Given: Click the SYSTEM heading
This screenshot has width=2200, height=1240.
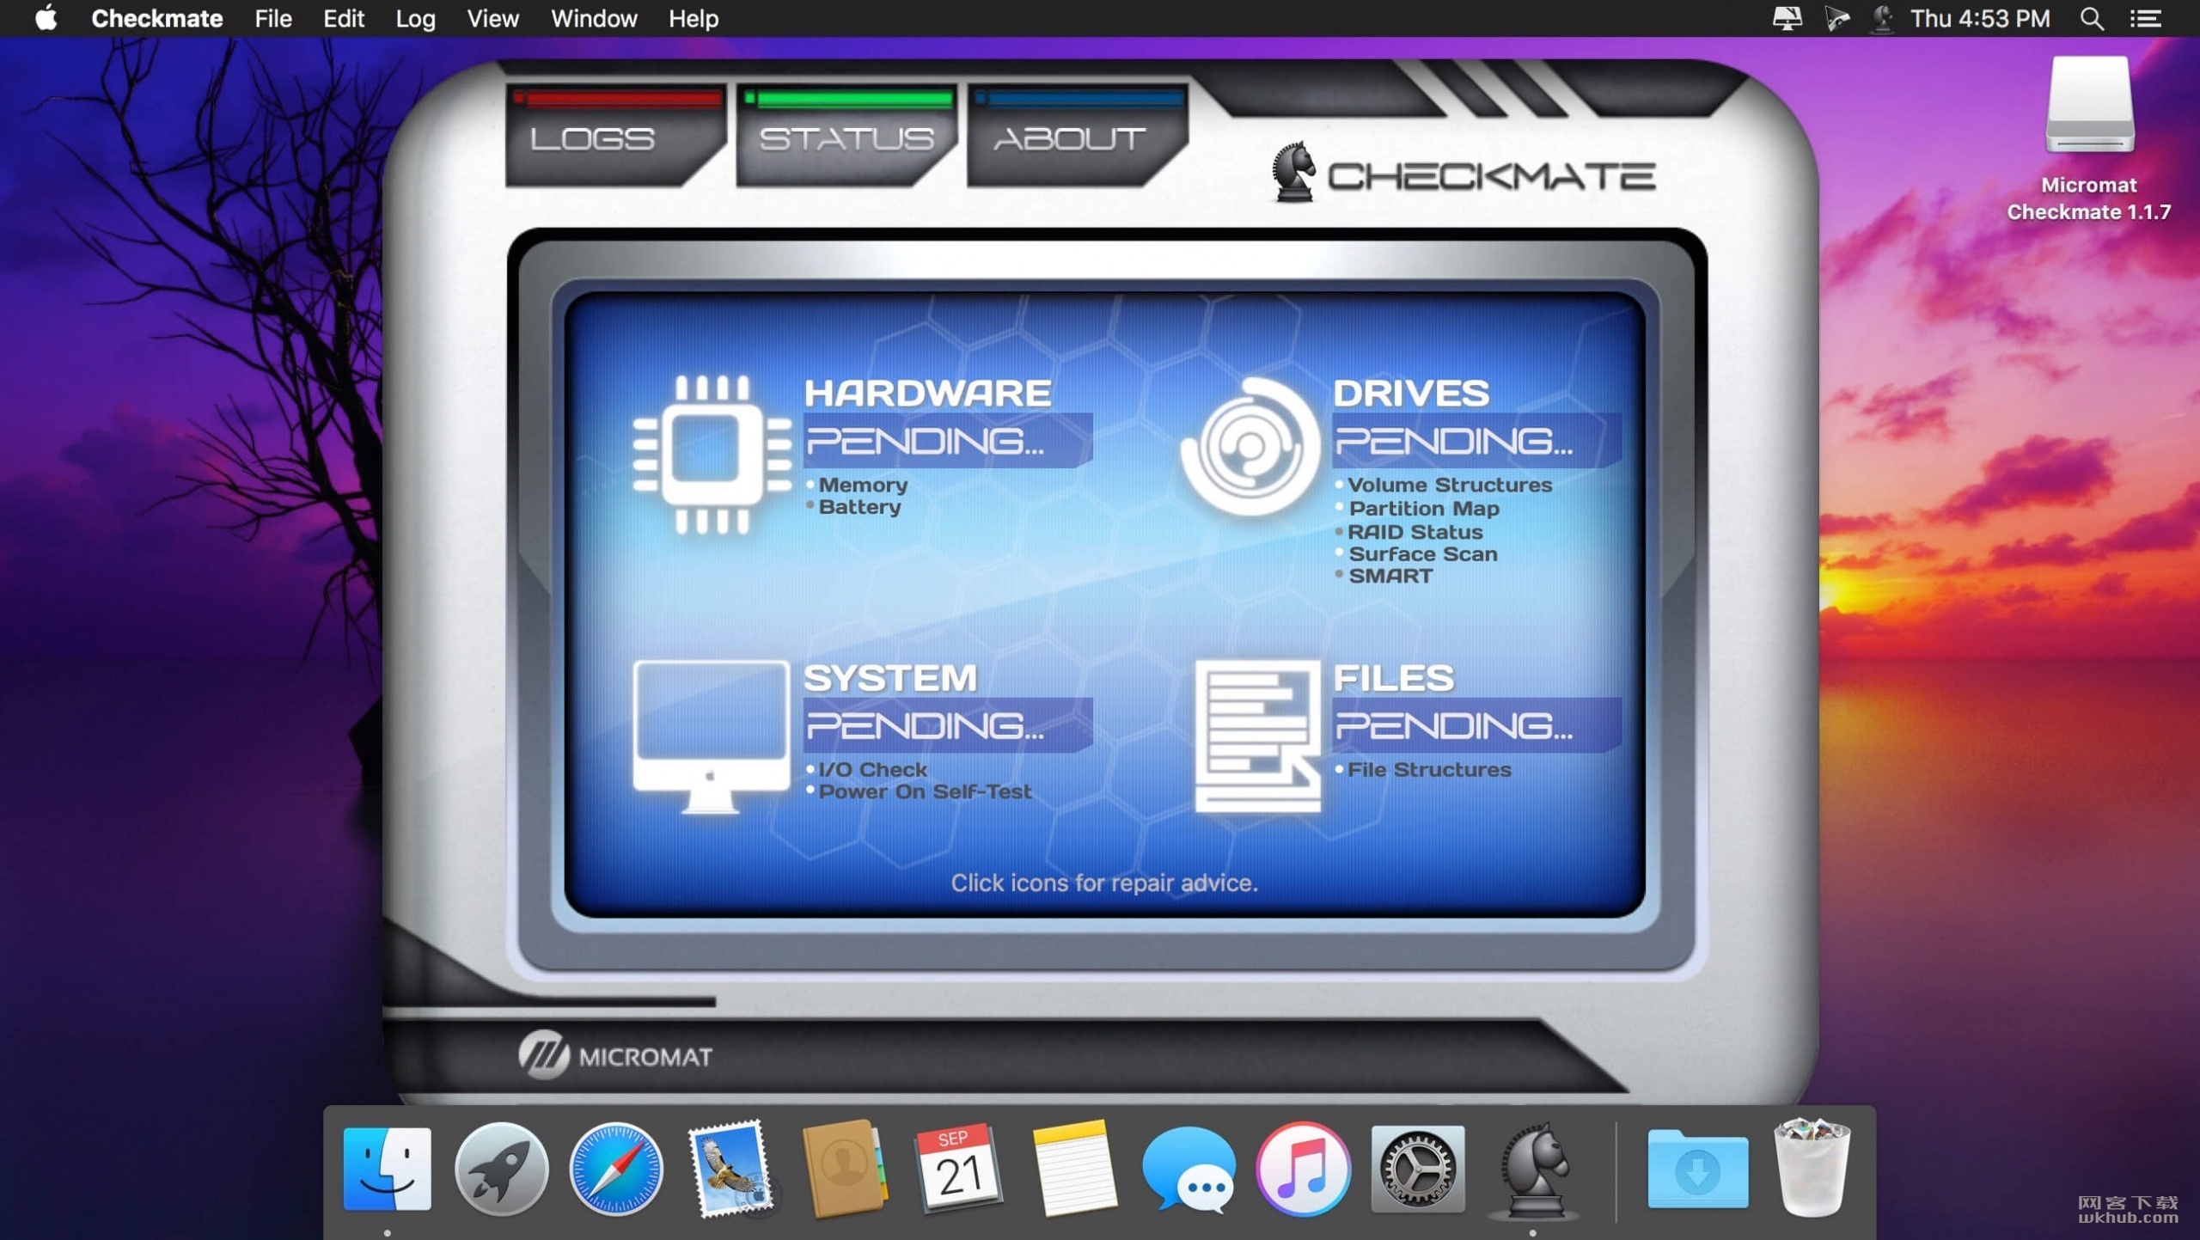Looking at the screenshot, I should [x=890, y=678].
